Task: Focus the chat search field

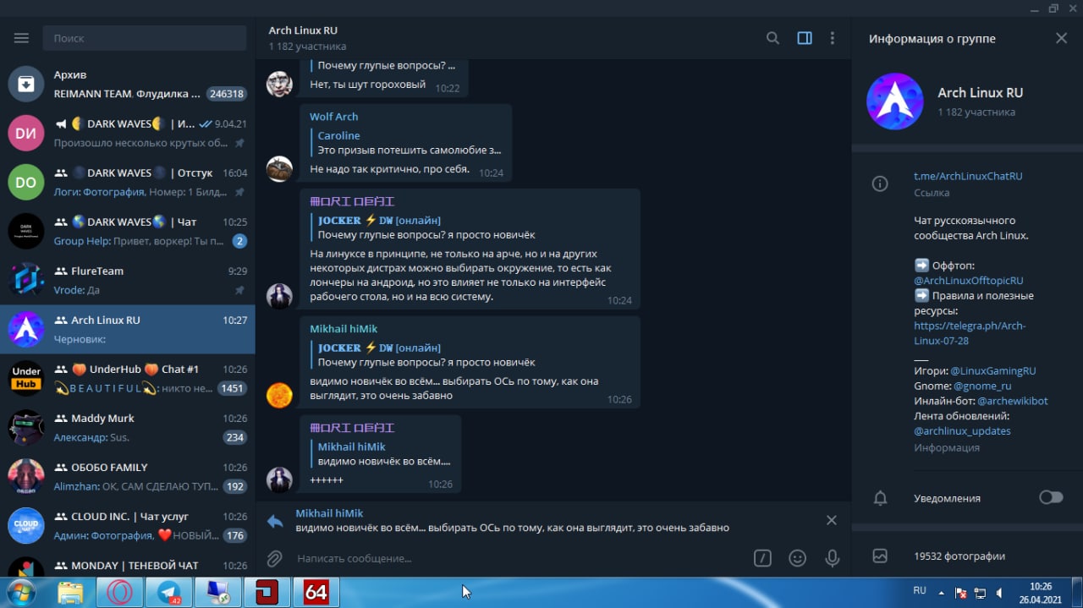Action: (144, 38)
